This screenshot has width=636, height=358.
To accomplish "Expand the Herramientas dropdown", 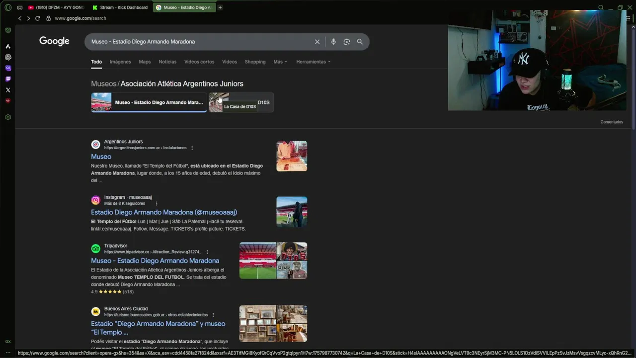I will 313,62.
